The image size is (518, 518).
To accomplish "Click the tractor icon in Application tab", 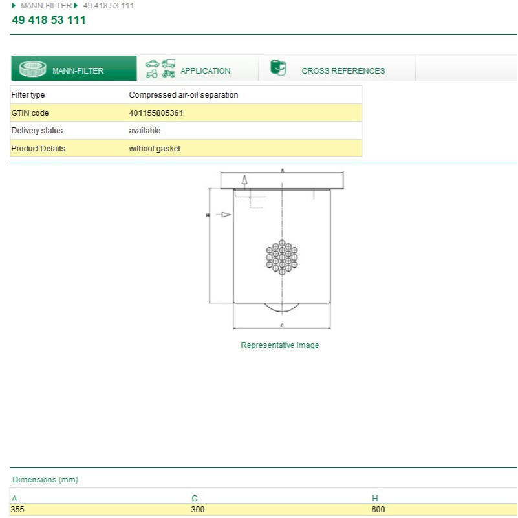I will tap(152, 74).
